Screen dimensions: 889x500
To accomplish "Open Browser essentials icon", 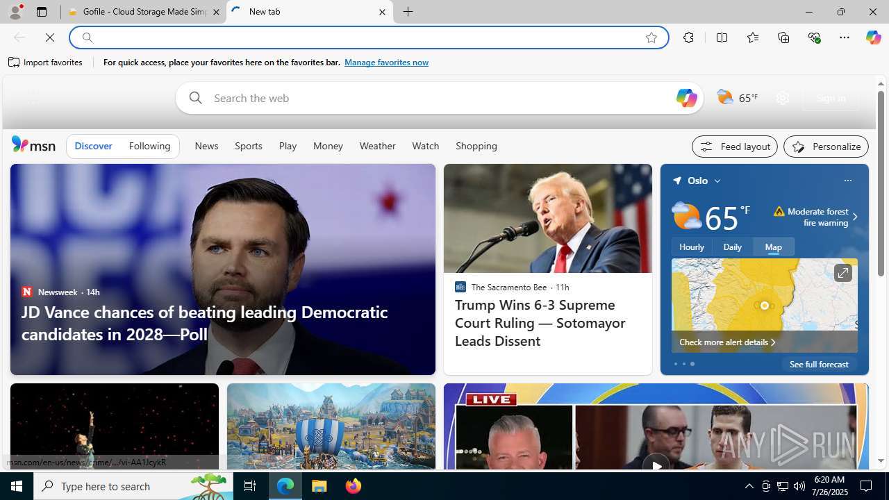I will click(814, 37).
